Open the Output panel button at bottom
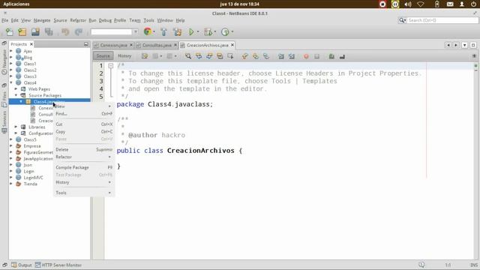Screen dimensions: 480x270 point(22,265)
